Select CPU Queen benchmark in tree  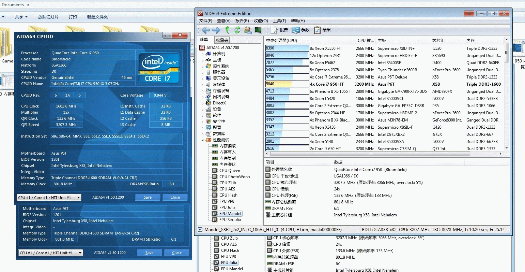tap(230, 171)
